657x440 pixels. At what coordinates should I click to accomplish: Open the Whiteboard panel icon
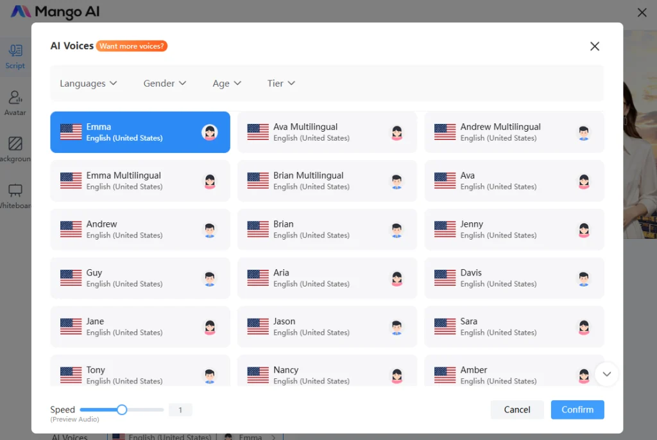point(15,191)
